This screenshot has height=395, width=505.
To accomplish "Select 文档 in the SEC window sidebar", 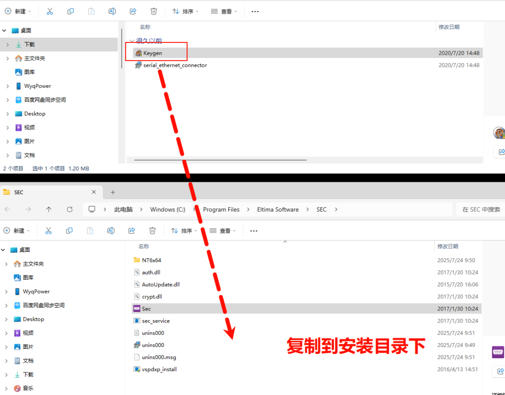I will point(28,360).
